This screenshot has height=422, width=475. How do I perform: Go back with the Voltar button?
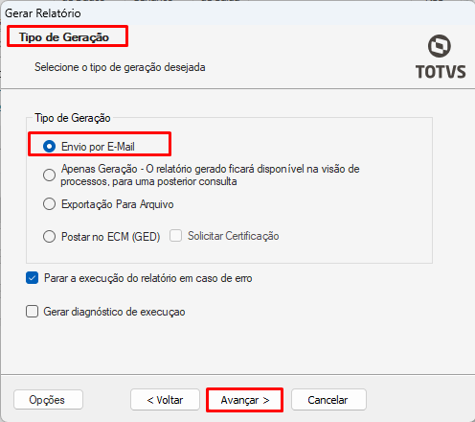(165, 400)
